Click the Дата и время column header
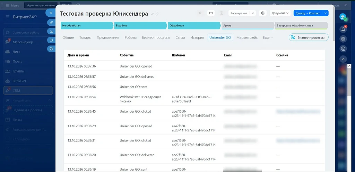Viewport: 355px width, 172px height. (78, 55)
